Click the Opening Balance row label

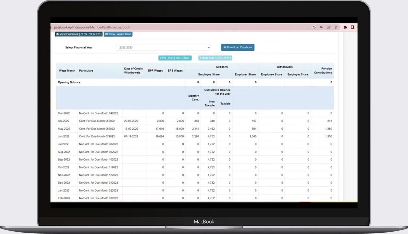pos(69,82)
